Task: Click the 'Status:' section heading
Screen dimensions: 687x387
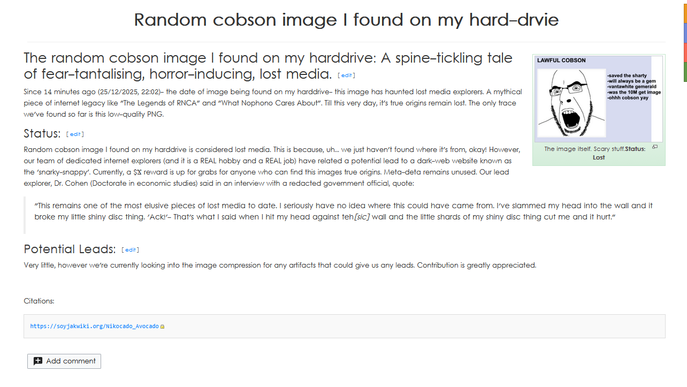Action: [42, 133]
